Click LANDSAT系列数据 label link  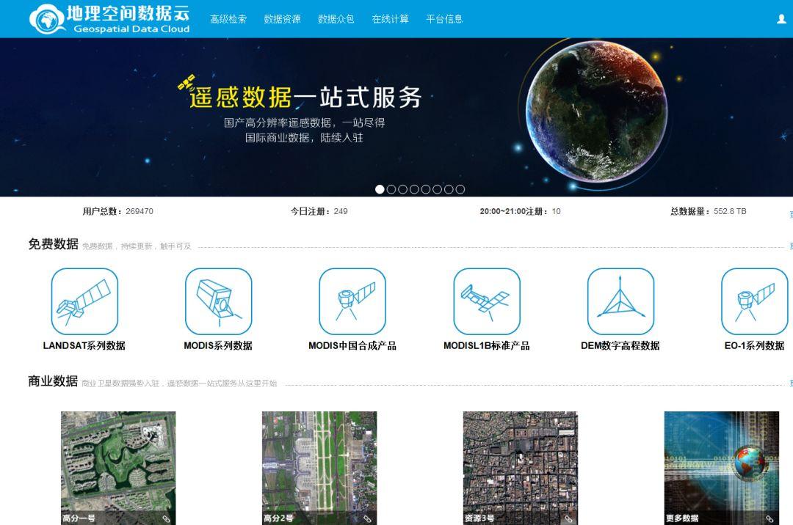(84, 346)
